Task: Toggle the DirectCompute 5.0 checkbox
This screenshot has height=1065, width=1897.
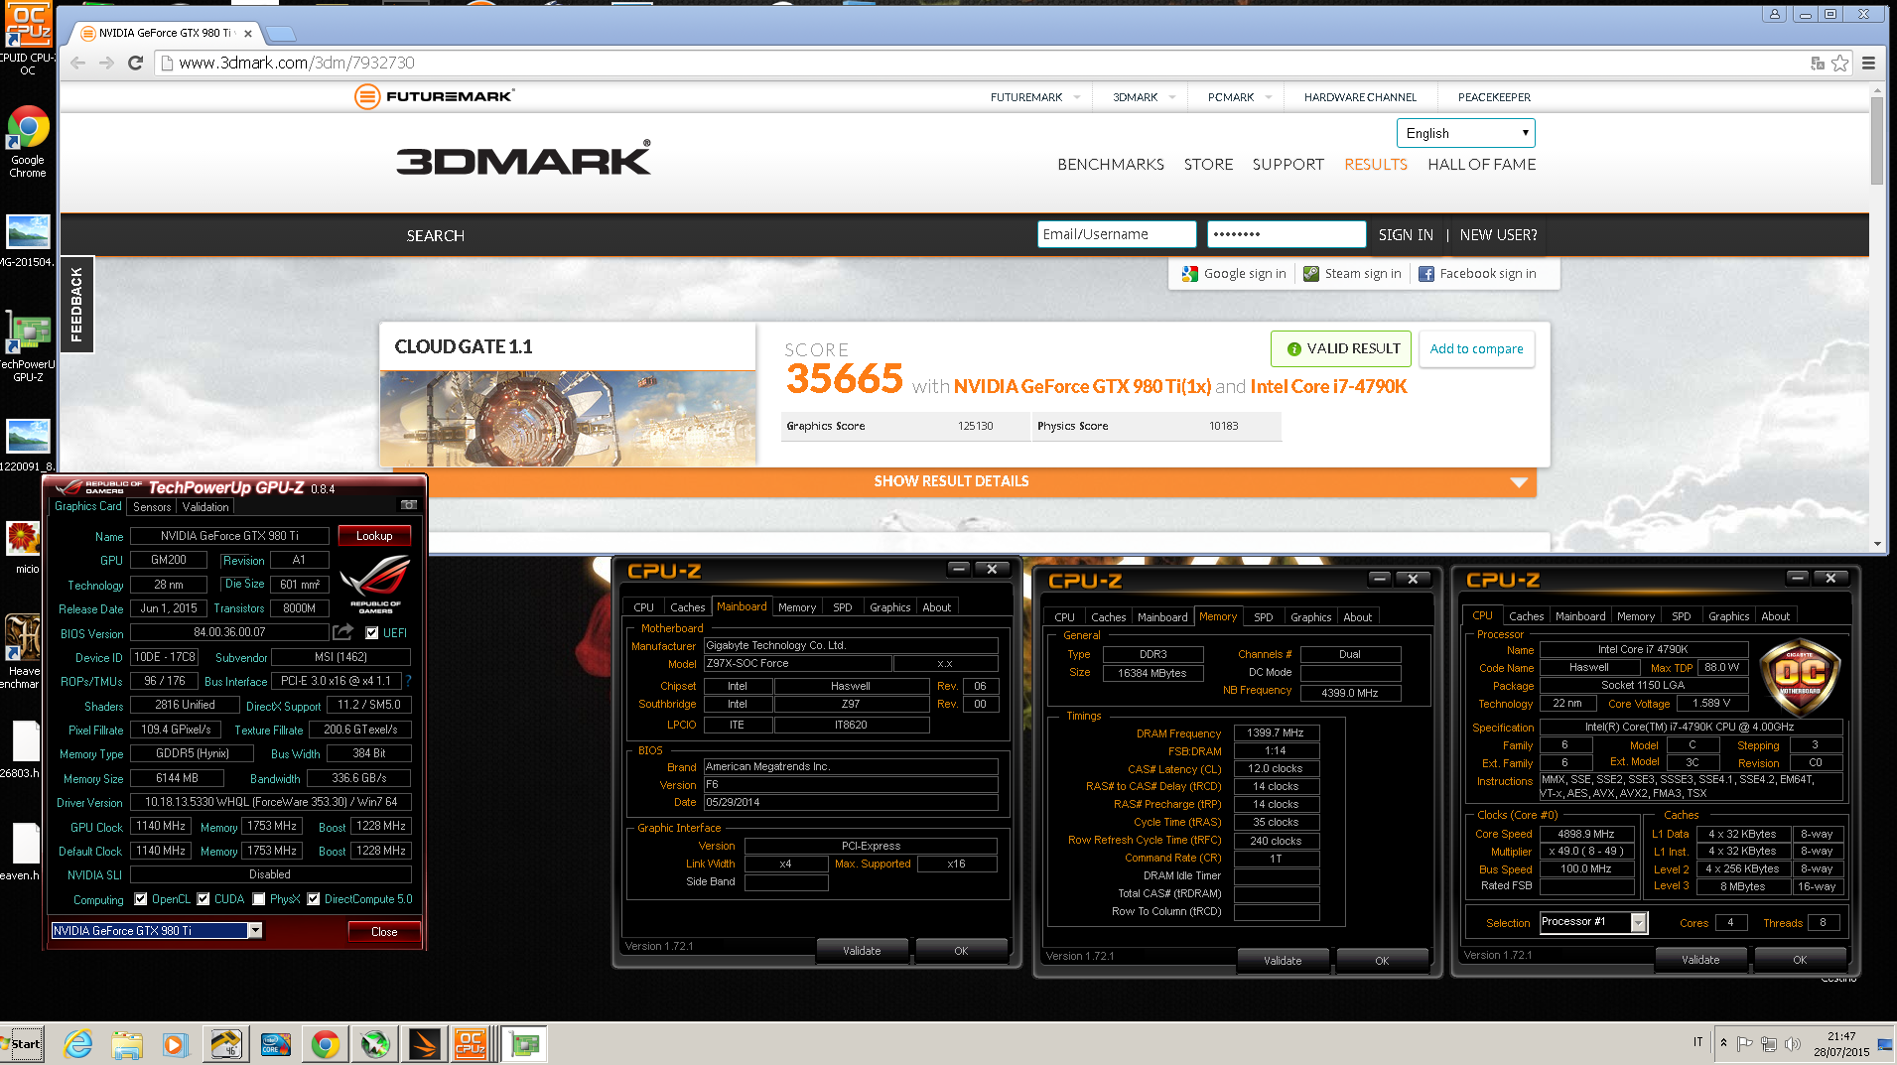Action: point(314,899)
